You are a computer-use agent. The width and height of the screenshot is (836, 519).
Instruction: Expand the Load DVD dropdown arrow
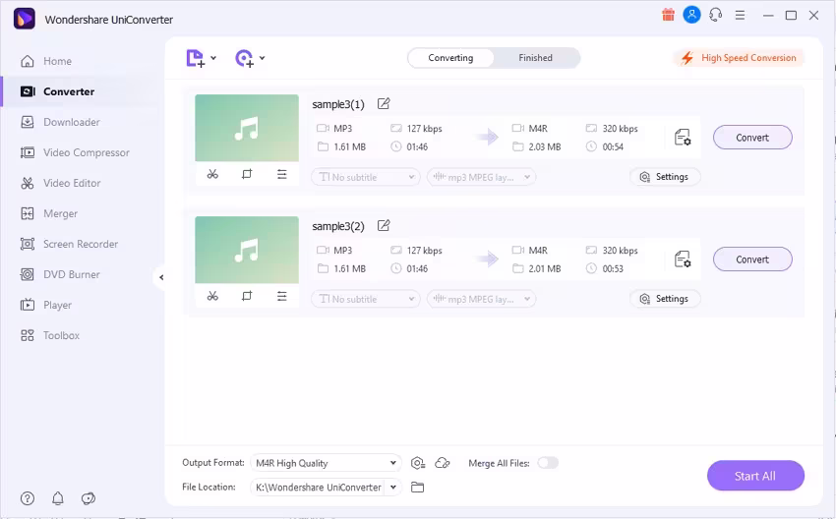click(263, 58)
